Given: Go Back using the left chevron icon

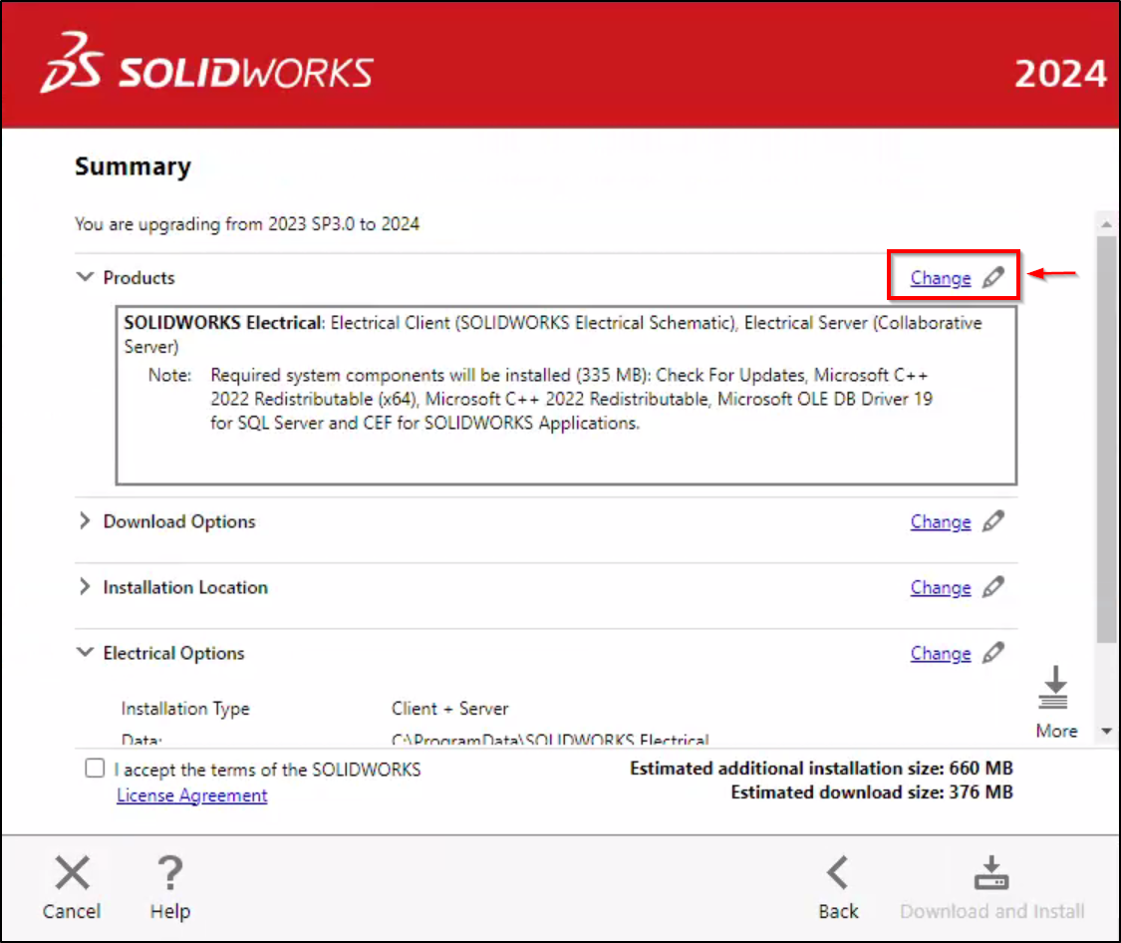Looking at the screenshot, I should coord(838,872).
